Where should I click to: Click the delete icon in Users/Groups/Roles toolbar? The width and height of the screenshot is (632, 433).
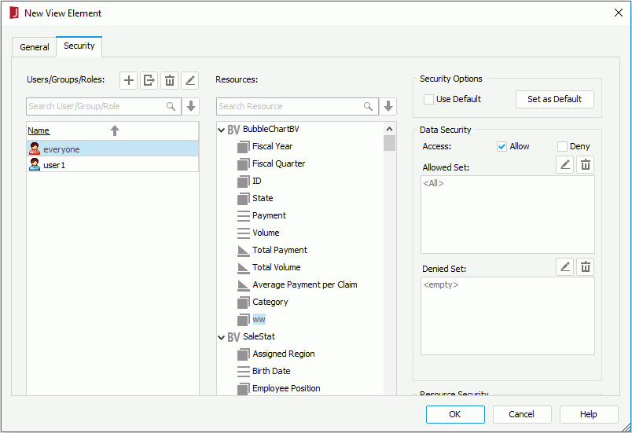click(169, 80)
